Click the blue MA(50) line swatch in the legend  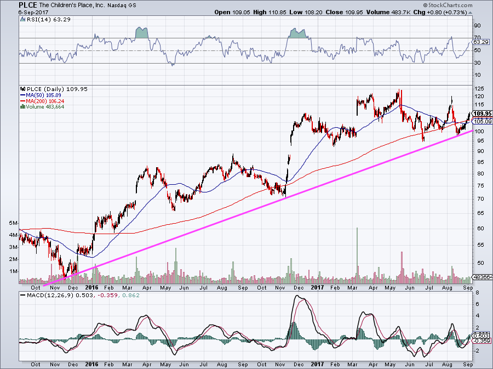(22, 95)
